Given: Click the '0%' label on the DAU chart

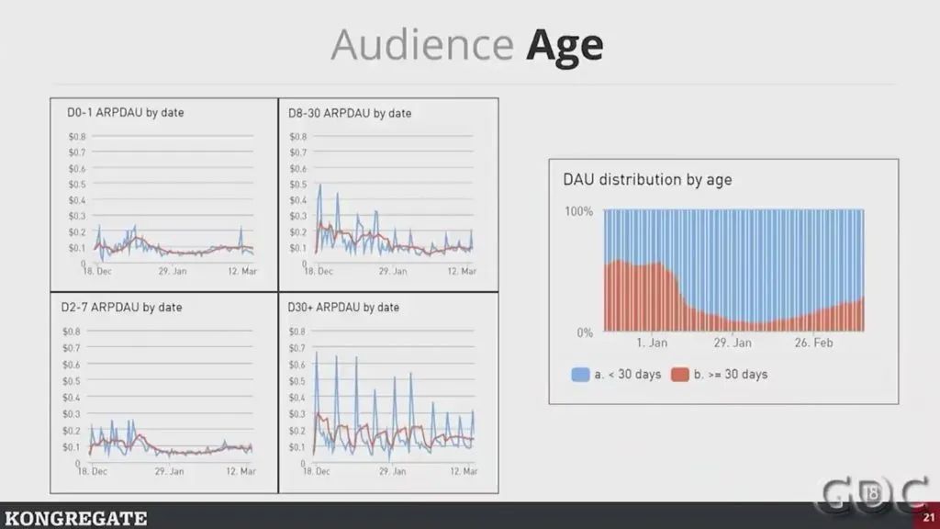Looking at the screenshot, I should (x=584, y=332).
